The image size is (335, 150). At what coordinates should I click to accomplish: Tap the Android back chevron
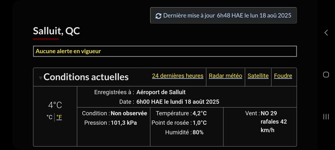(326, 32)
